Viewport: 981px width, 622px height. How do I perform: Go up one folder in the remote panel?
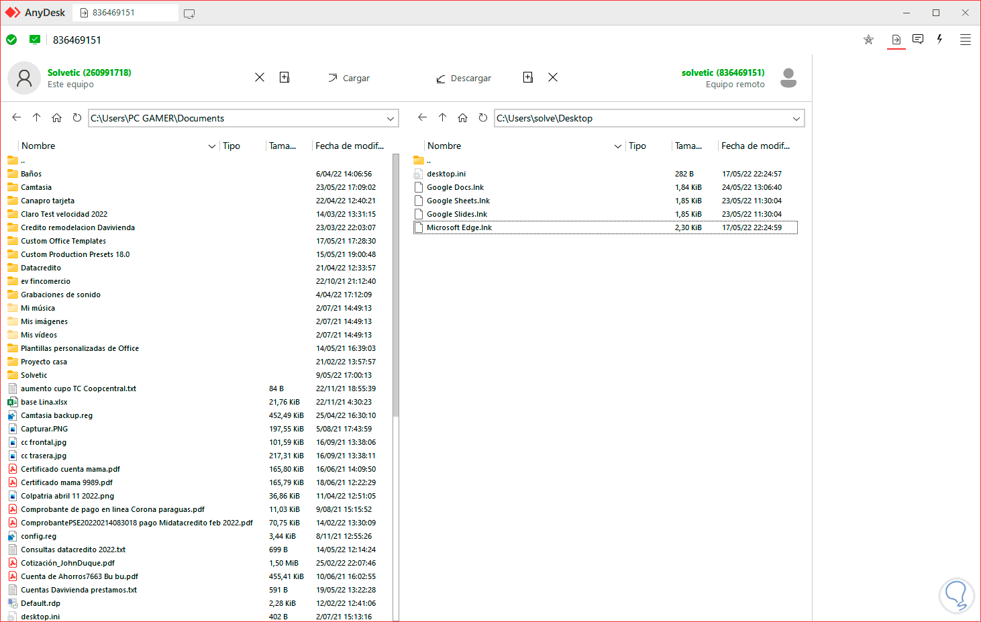point(442,117)
